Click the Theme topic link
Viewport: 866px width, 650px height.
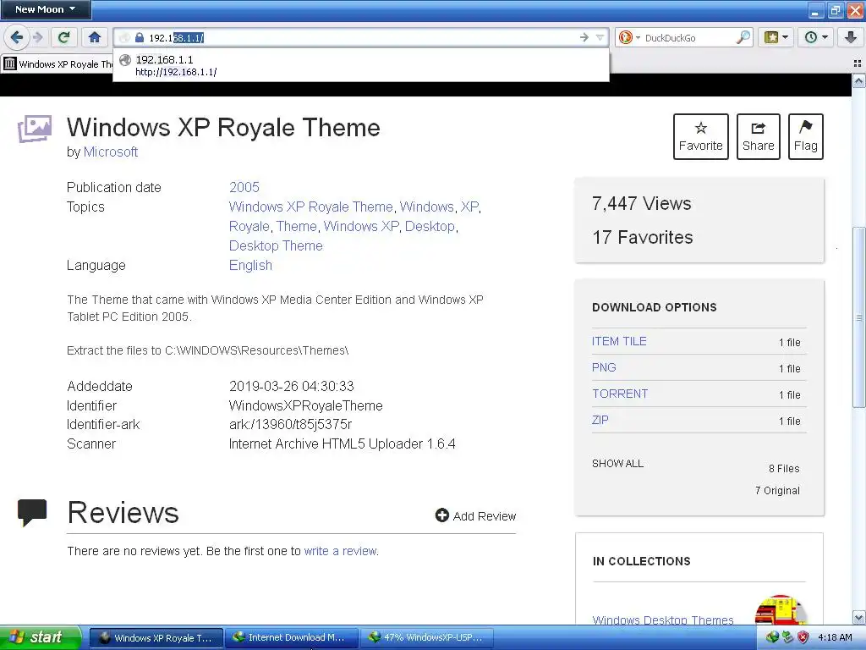[297, 227]
